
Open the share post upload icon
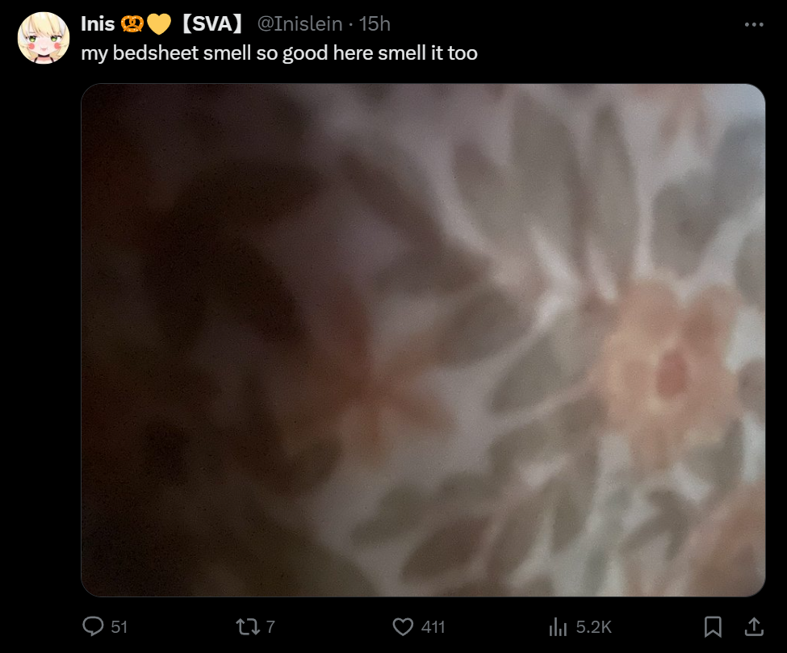(754, 626)
